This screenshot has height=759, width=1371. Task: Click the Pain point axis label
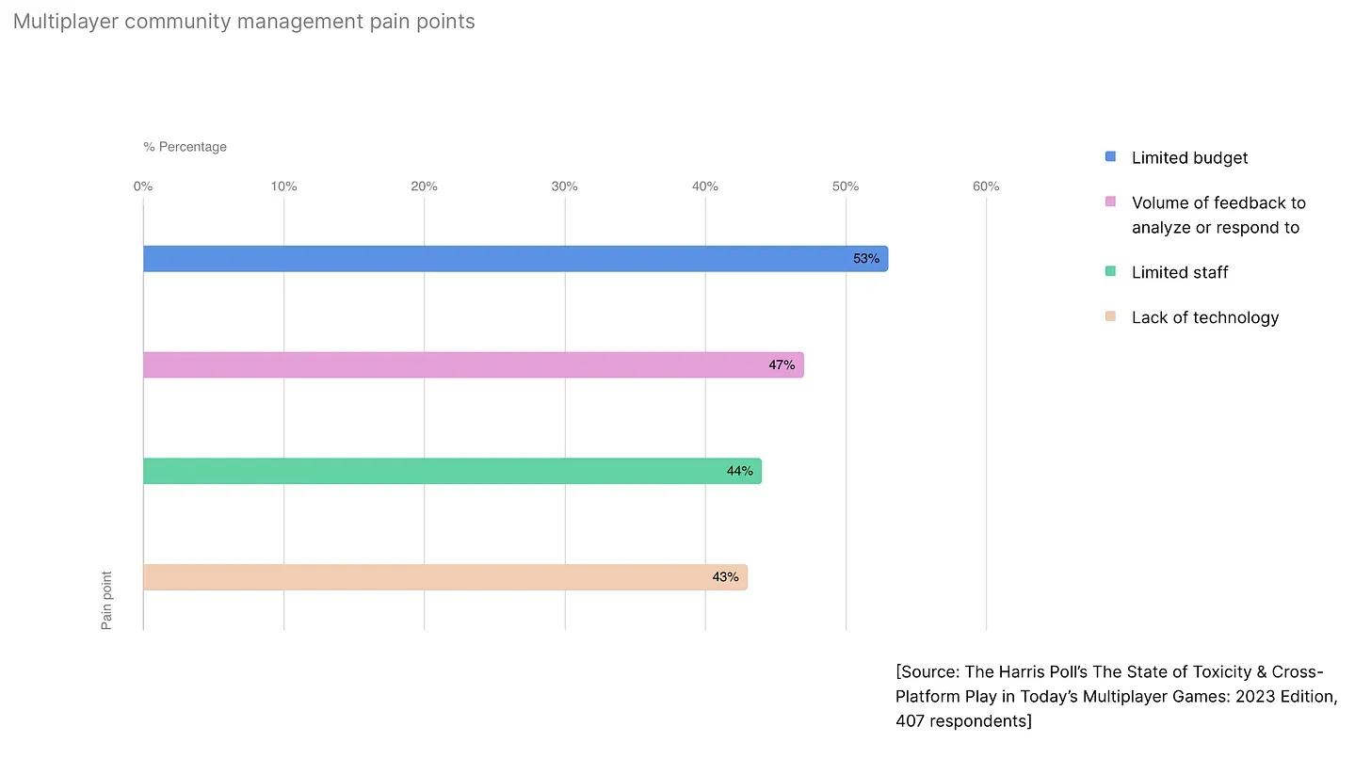(x=106, y=600)
